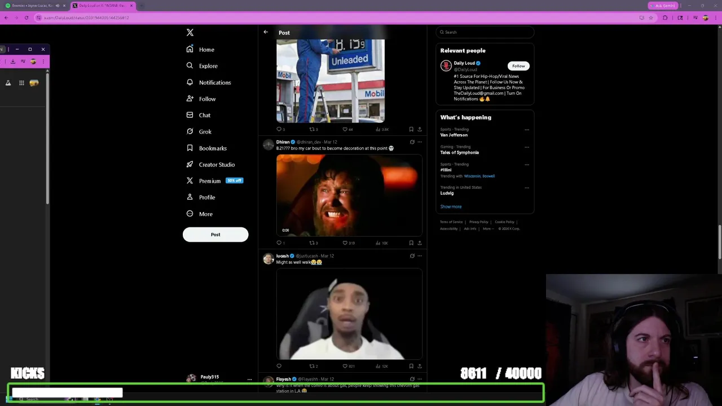
Task: Click the address bar URL
Action: coord(87,18)
